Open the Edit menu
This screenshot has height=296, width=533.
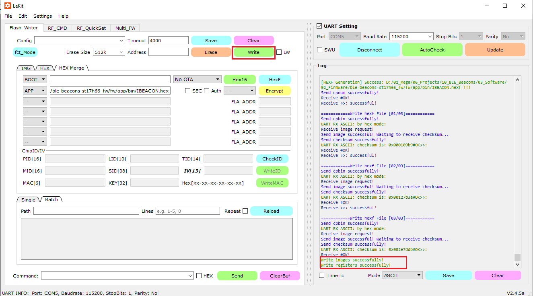(23, 16)
